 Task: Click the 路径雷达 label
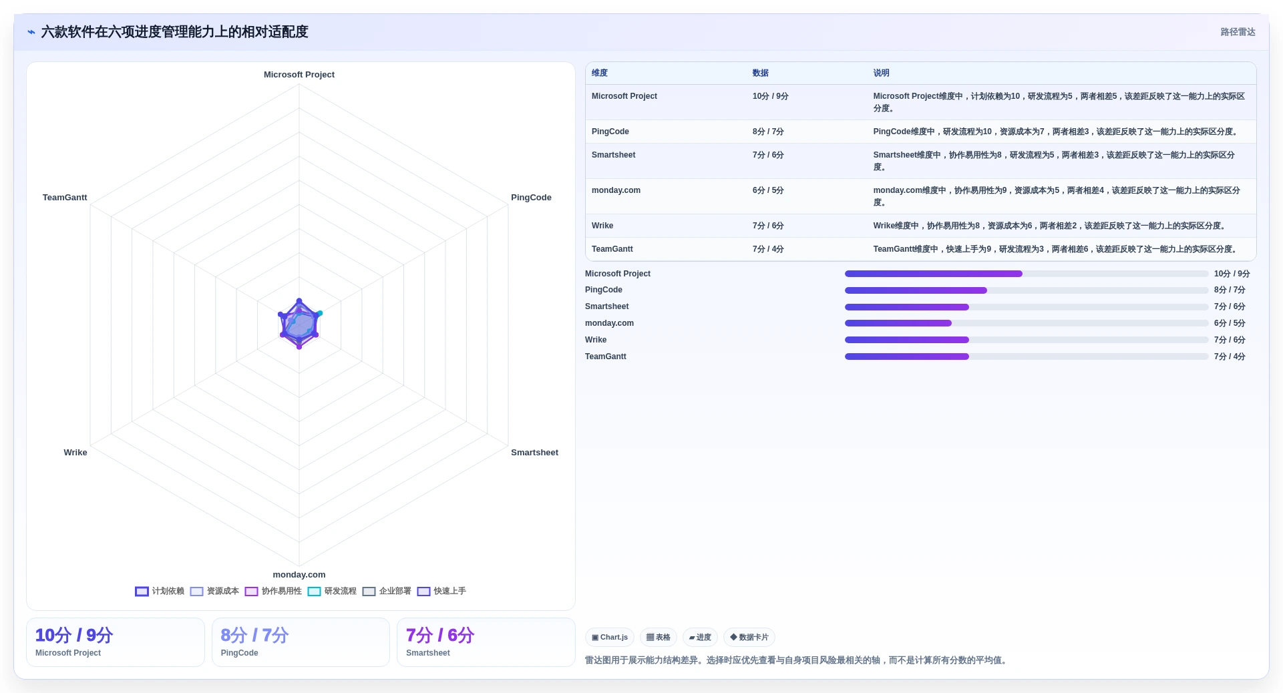click(1238, 32)
